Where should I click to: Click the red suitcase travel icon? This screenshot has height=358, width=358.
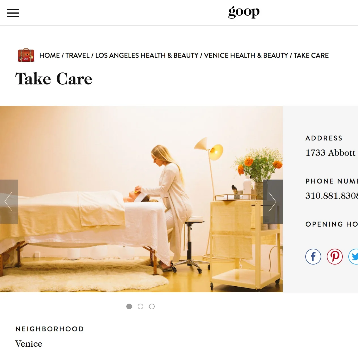(x=26, y=55)
